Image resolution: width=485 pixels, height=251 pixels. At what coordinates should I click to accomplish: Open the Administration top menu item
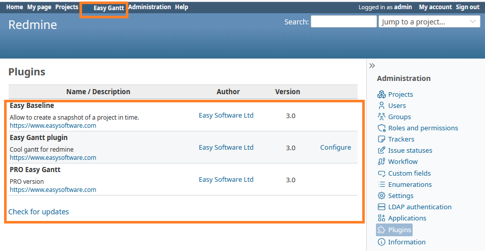149,7
